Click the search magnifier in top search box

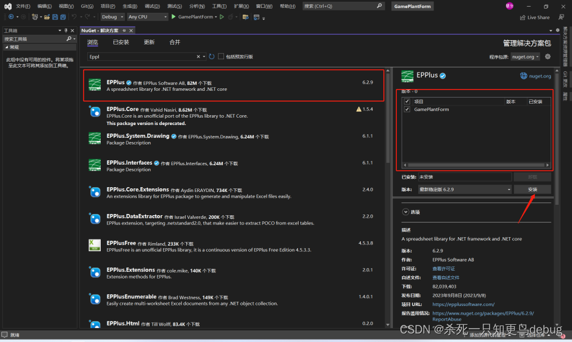click(x=379, y=6)
